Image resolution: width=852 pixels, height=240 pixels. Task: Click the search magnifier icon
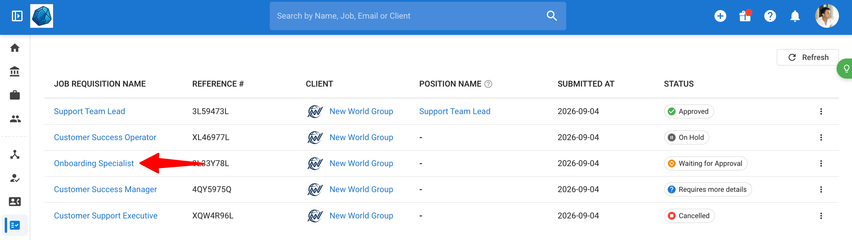pyautogui.click(x=551, y=16)
